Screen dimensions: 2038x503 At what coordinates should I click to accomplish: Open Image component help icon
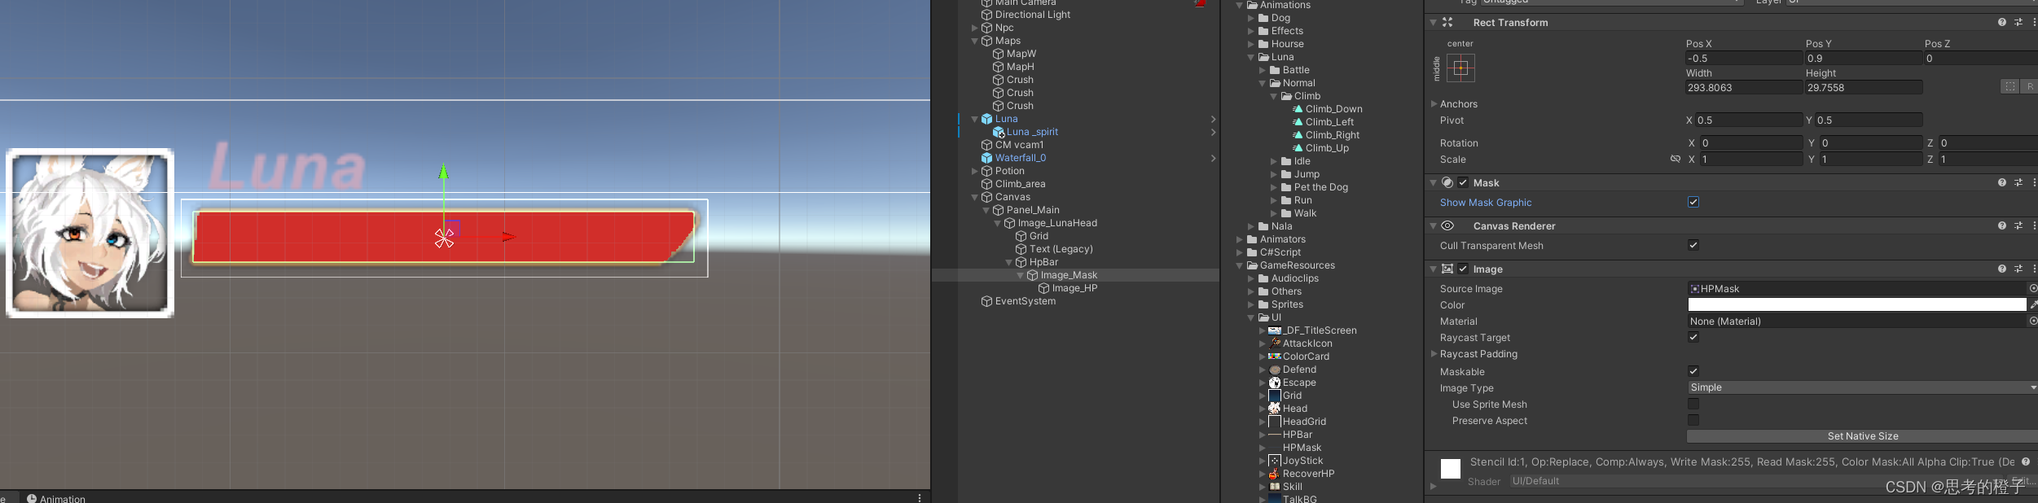[x=2001, y=269]
